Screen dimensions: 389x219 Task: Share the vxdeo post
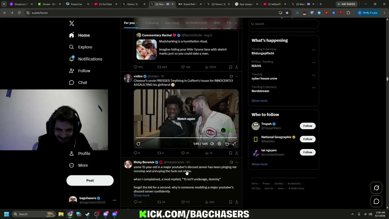point(236,153)
